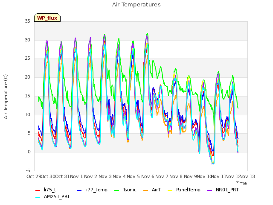Toggle the Tsonic legend entry

[x=125, y=190]
